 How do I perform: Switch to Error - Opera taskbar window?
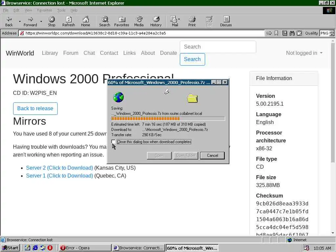pos(85,248)
